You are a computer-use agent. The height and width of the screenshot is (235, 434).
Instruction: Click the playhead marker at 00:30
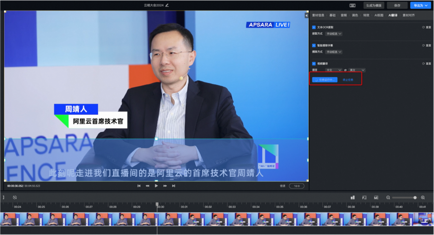point(157,204)
